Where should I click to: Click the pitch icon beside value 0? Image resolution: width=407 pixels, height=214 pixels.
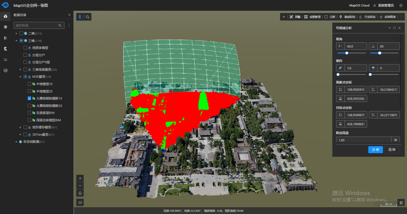tap(373, 68)
